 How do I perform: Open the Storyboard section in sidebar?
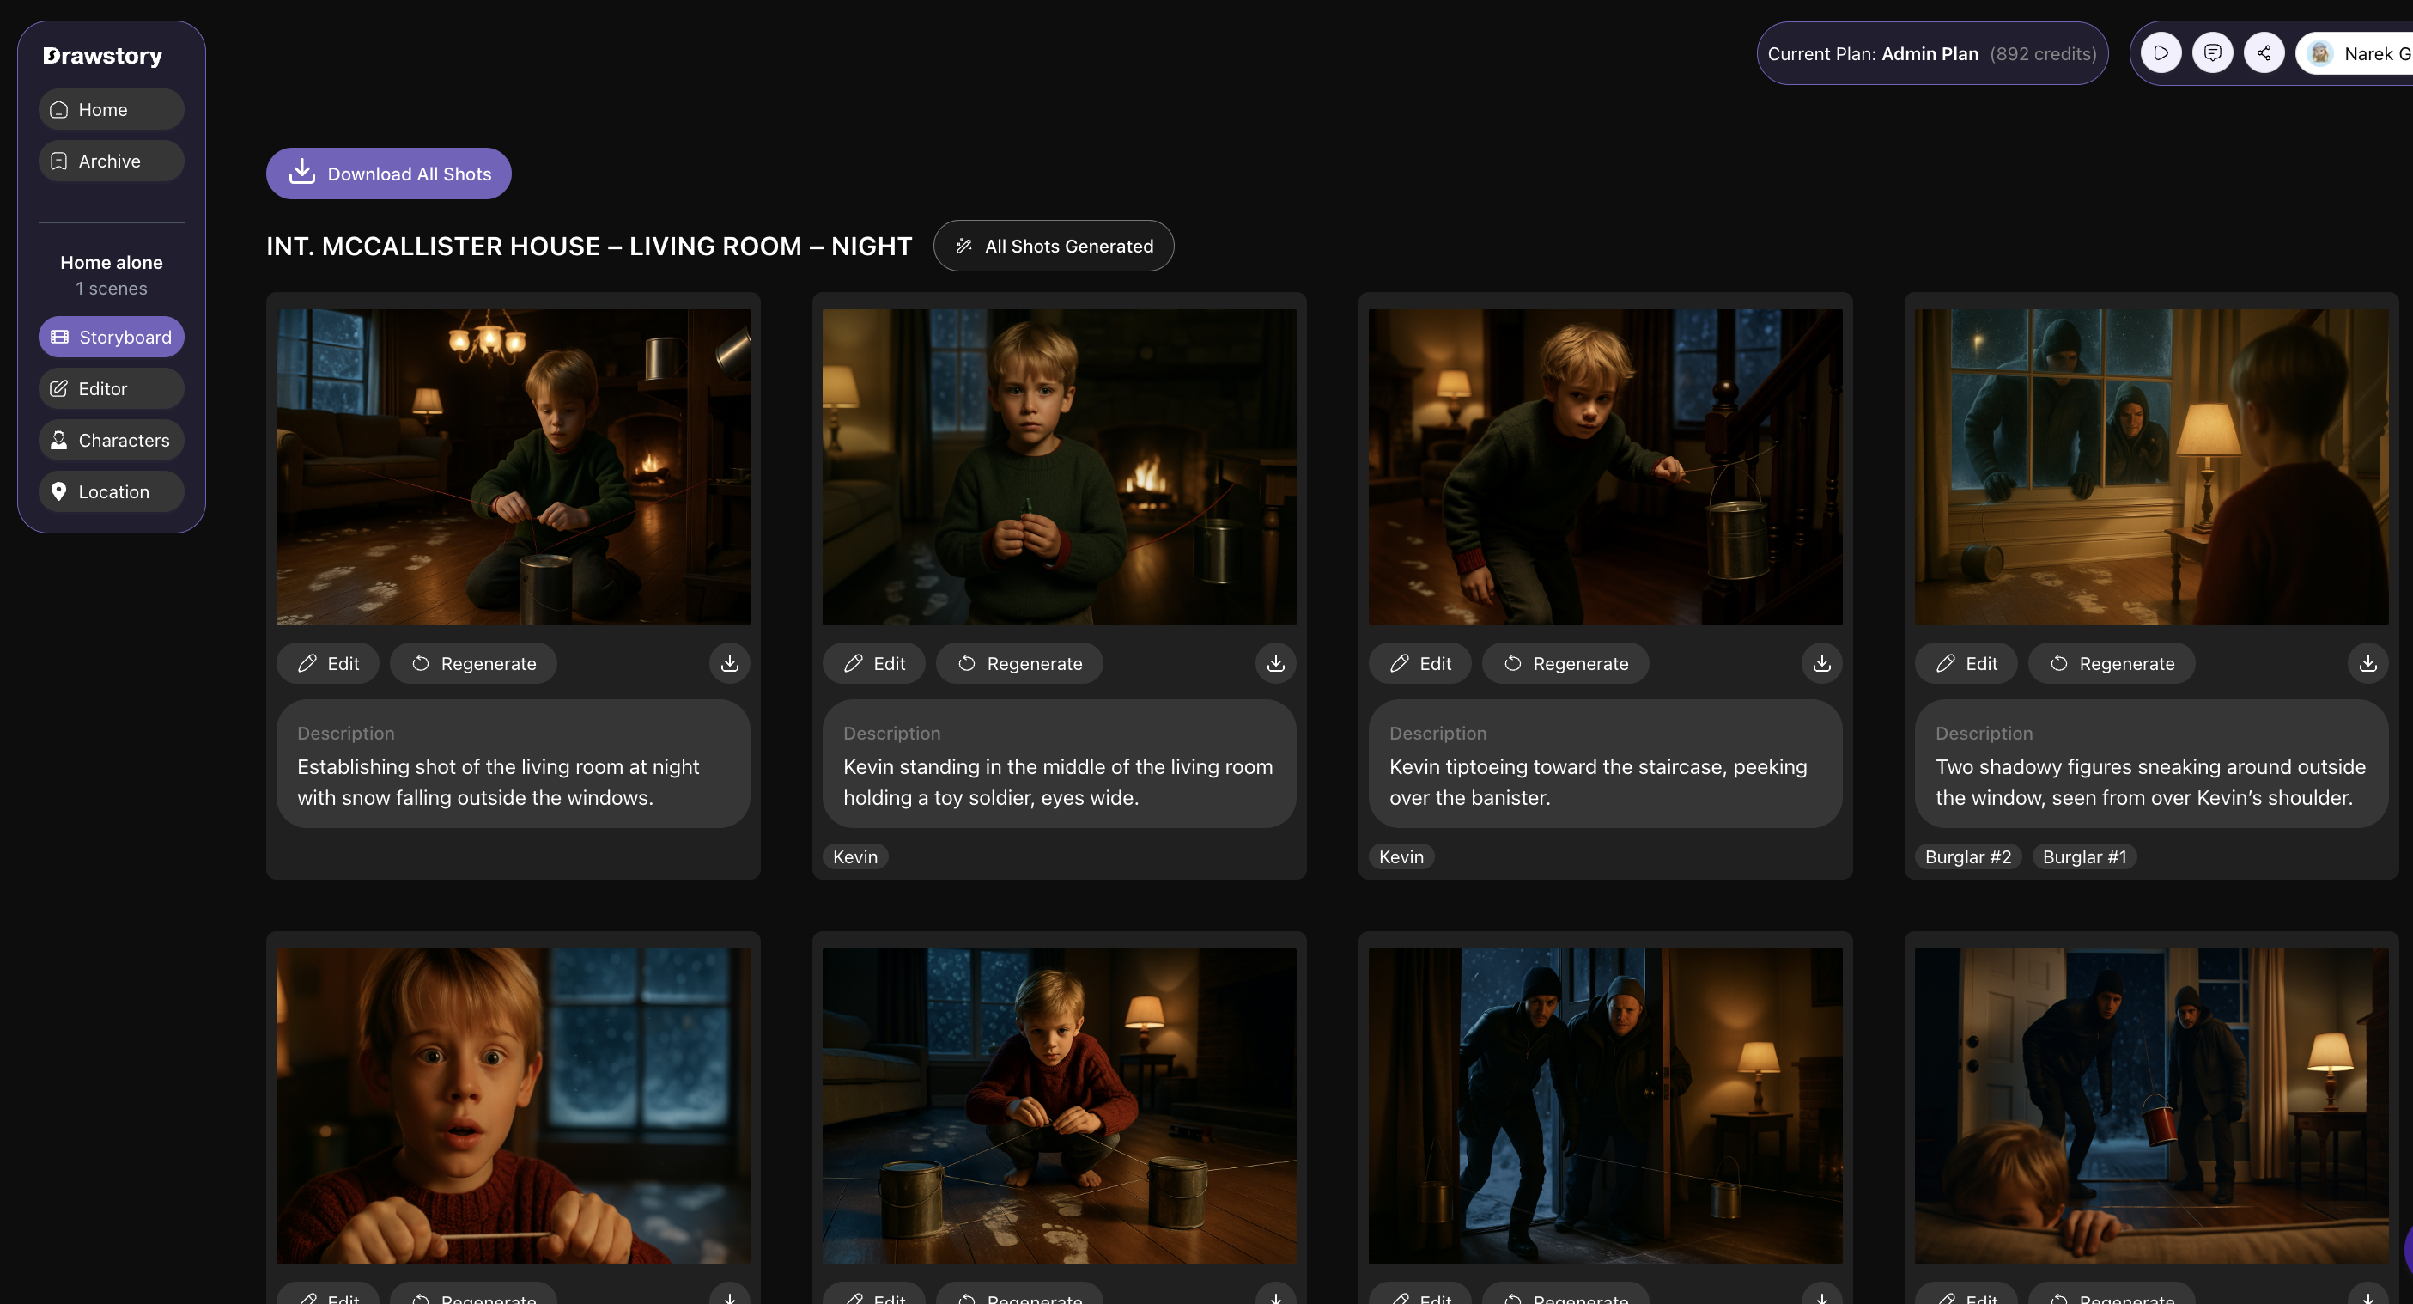tap(112, 338)
